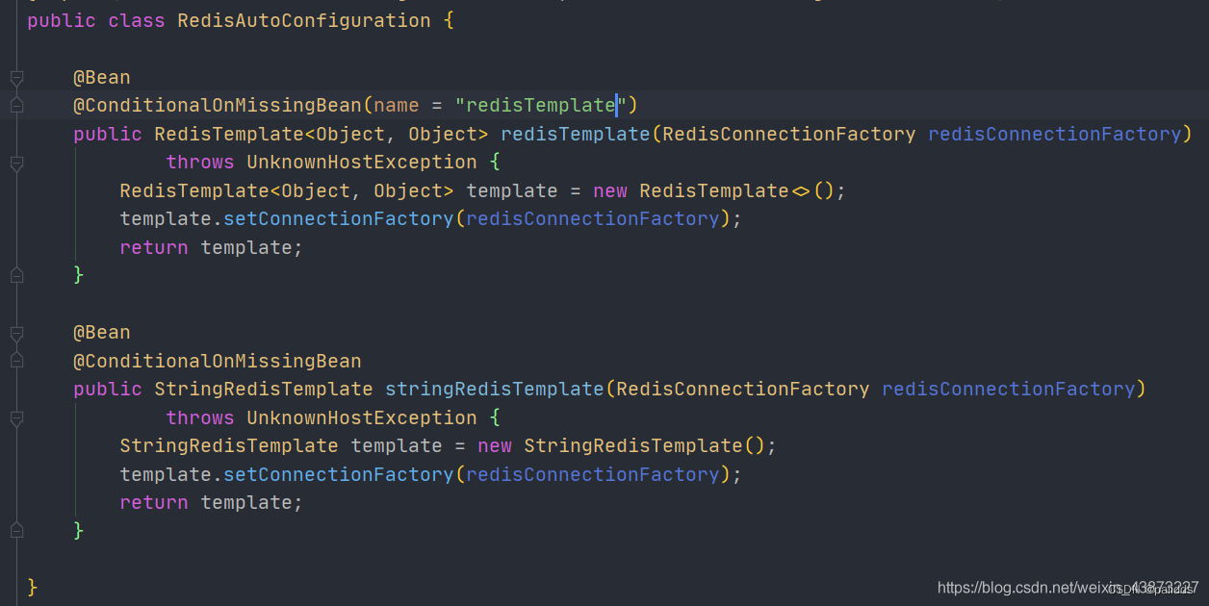This screenshot has width=1209, height=606.
Task: Collapse stringRedisTemplate method body at second throws line
Action: 16,418
